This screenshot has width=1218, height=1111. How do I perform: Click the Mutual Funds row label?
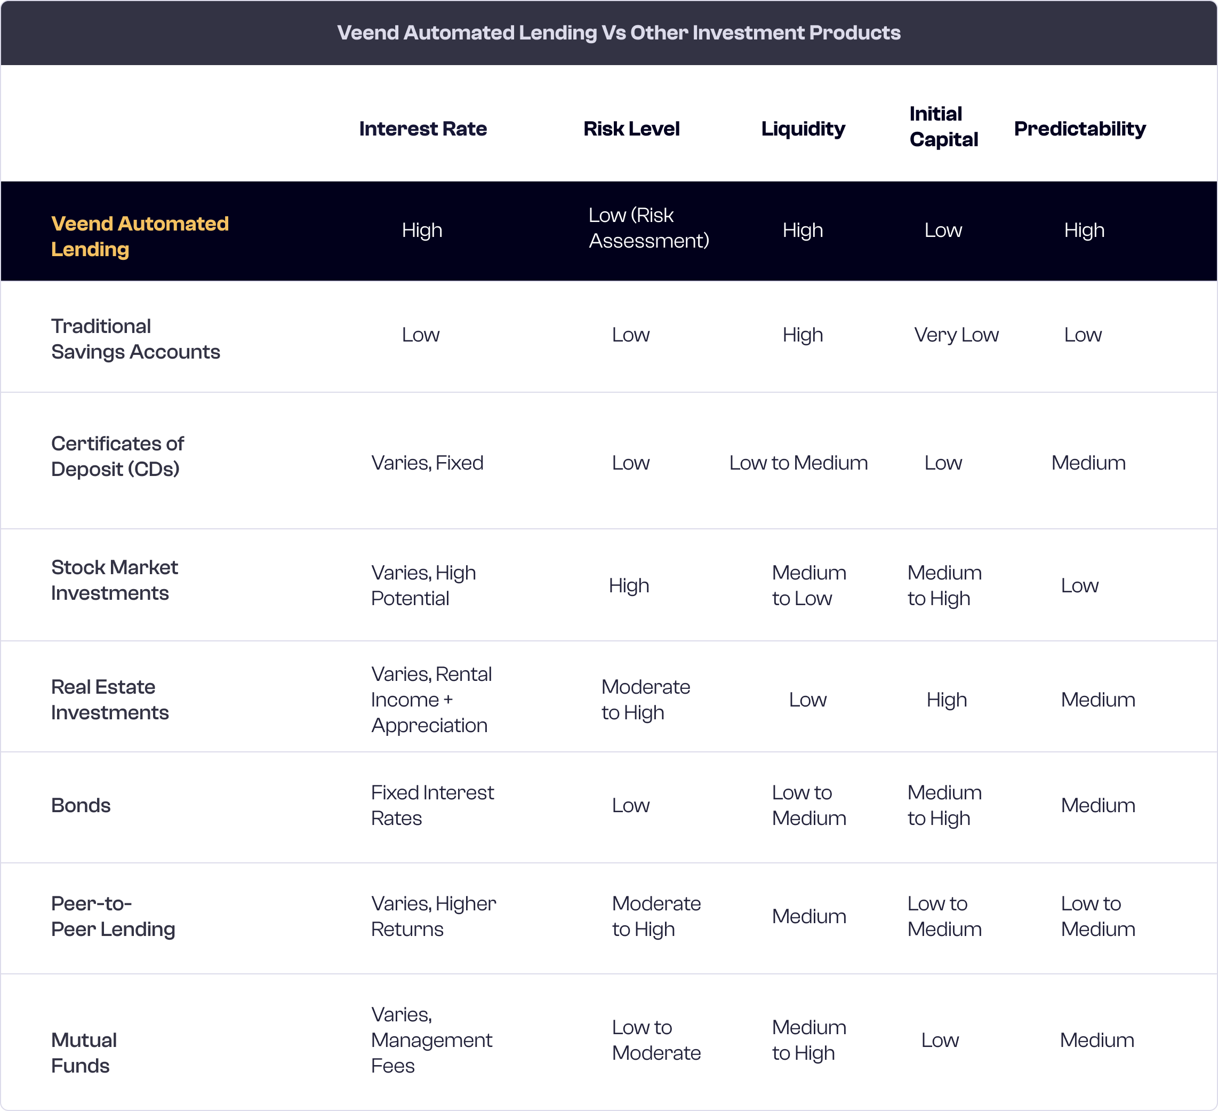(83, 1052)
